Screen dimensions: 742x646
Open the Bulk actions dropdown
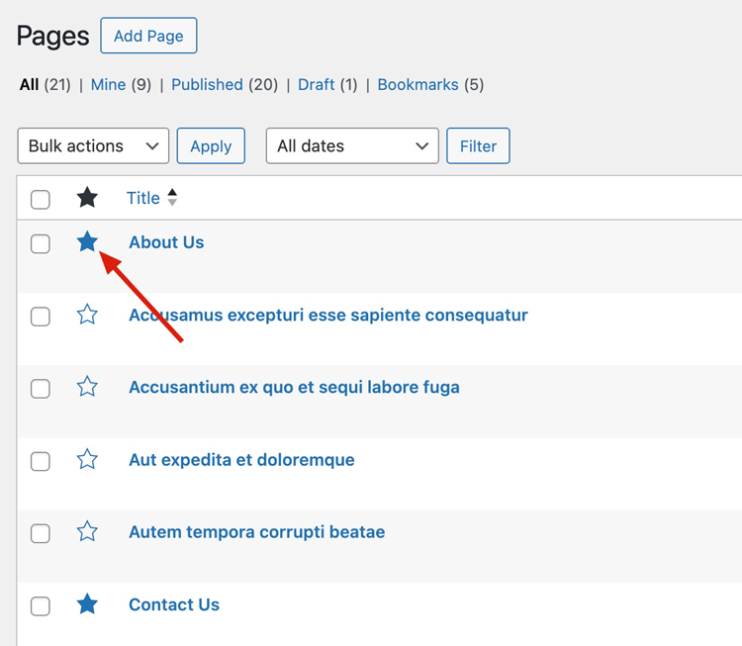point(93,145)
